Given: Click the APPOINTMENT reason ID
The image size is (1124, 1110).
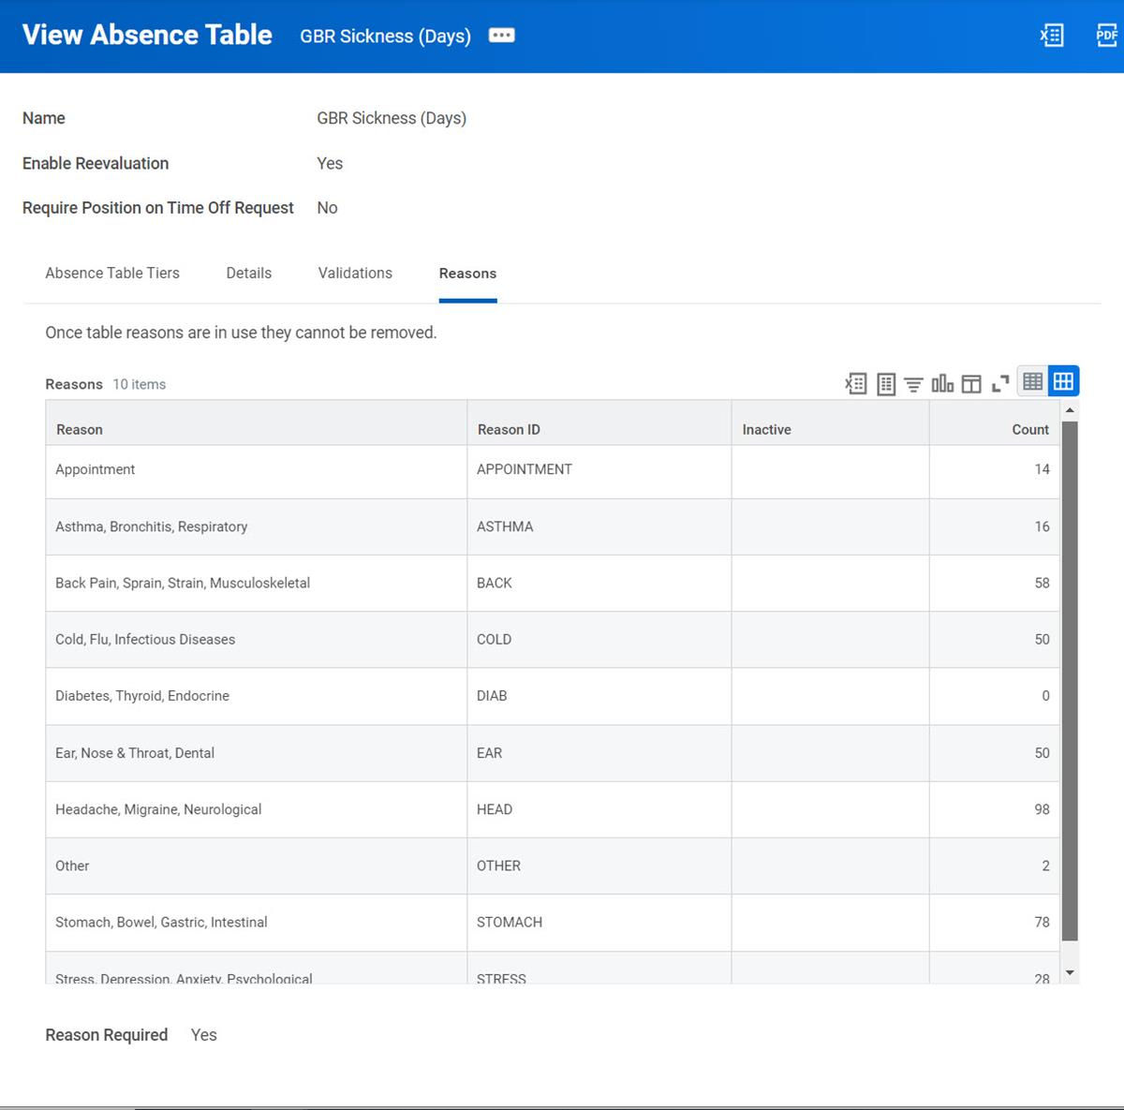Looking at the screenshot, I should [524, 469].
